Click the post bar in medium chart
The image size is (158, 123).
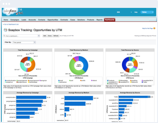79,98
